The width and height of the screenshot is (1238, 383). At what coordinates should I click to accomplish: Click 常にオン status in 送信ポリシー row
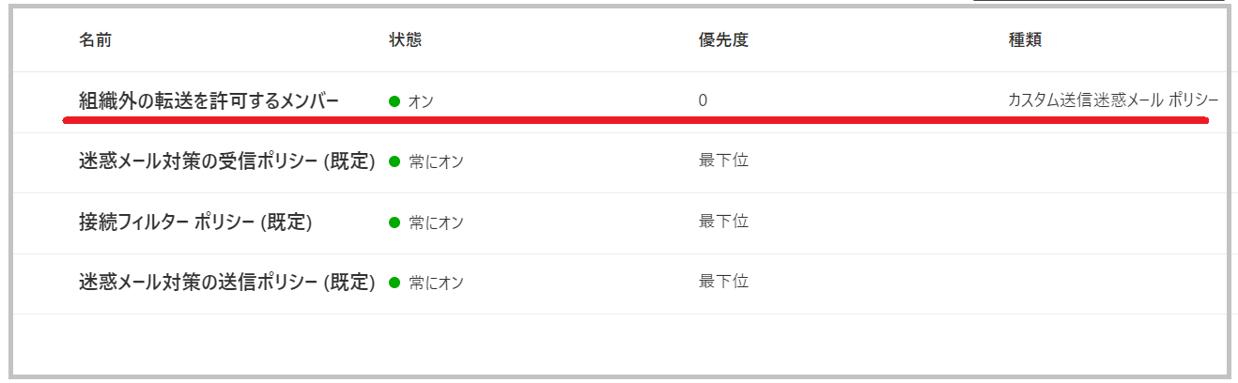coord(437,283)
